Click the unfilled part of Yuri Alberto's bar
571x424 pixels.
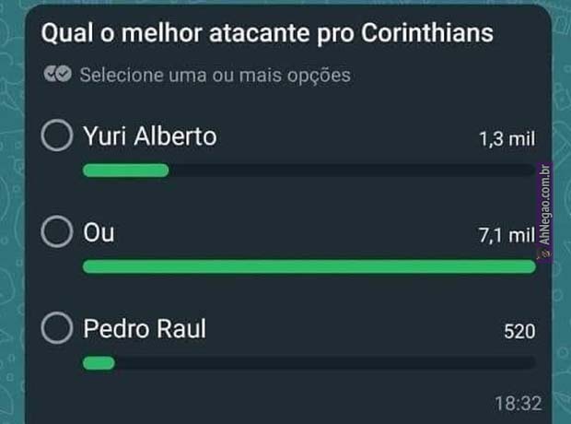350,171
